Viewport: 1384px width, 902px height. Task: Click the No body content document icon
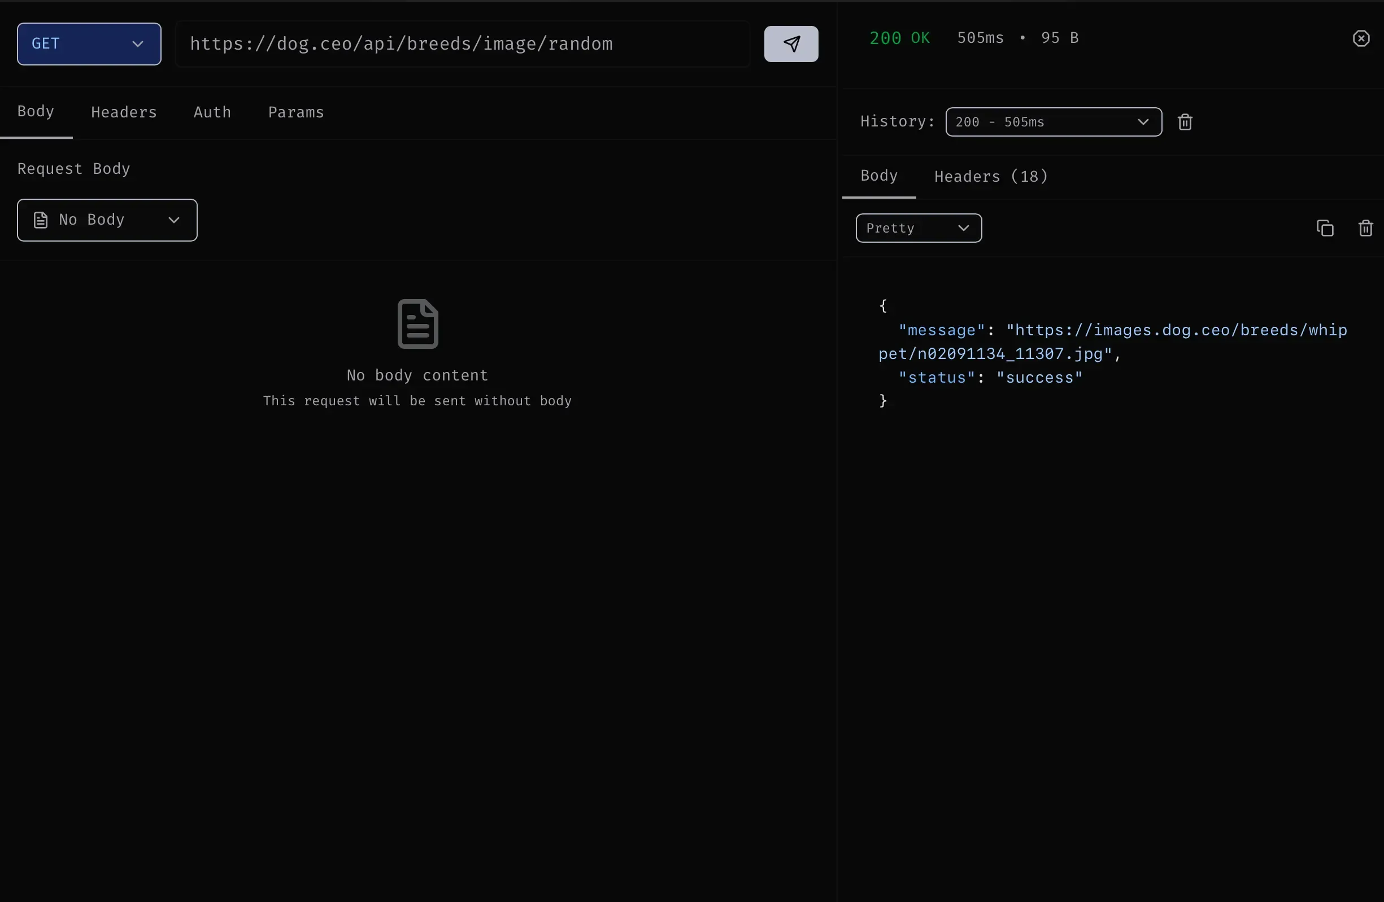(x=417, y=324)
